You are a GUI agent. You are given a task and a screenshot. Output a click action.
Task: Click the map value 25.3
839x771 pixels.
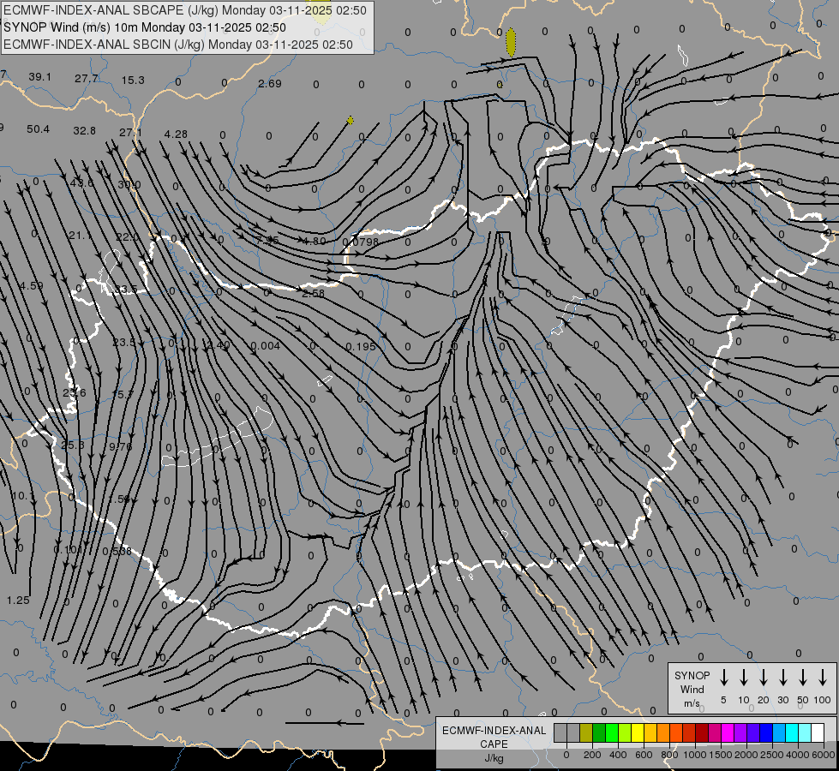(x=73, y=445)
